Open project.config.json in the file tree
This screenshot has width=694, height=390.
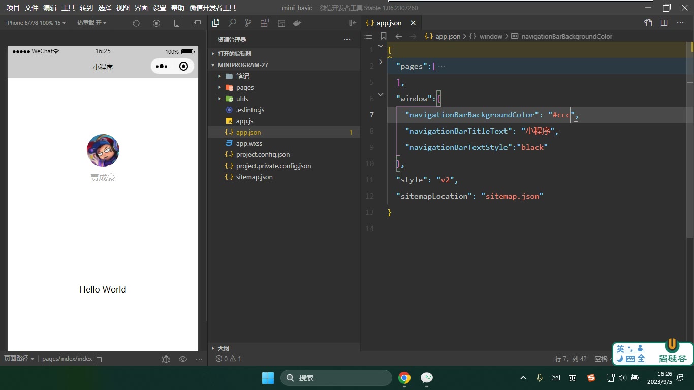[263, 154]
